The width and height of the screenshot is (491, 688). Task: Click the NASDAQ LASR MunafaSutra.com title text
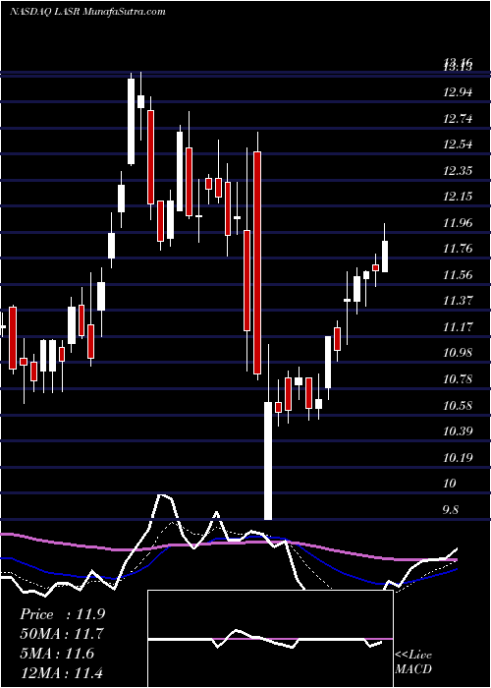87,12
